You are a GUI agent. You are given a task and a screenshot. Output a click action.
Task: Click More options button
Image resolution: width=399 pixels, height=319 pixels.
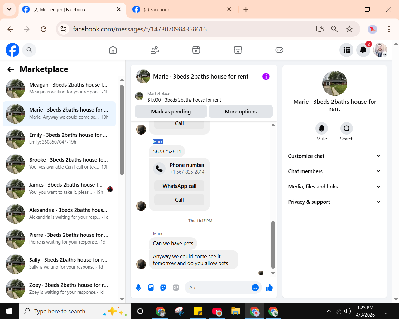(241, 112)
